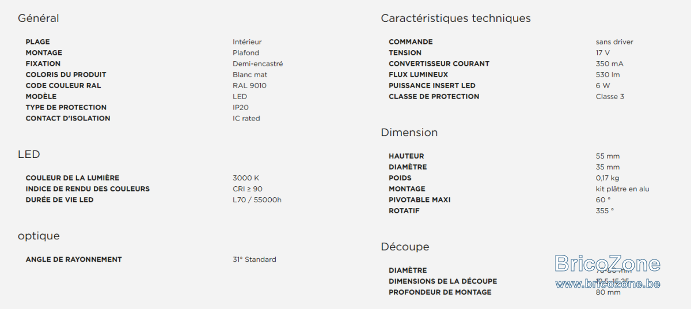
Task: Click the LED section heading
Action: coord(29,154)
